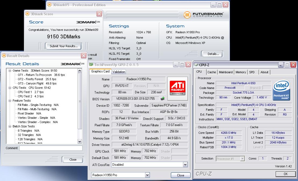Click the CPU-Z title bar icon
This screenshot has width=298, height=181.
pos(196,65)
